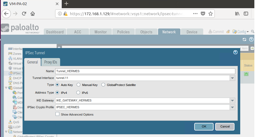Open help for the IPSec Tunnel dialog

(x=235, y=52)
